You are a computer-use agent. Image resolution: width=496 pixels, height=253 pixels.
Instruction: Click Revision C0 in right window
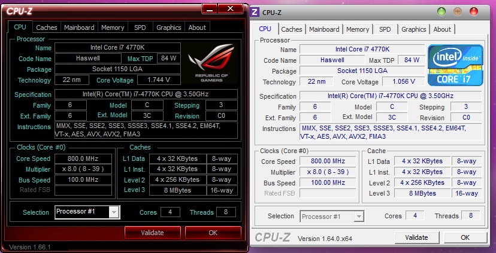[x=466, y=117]
